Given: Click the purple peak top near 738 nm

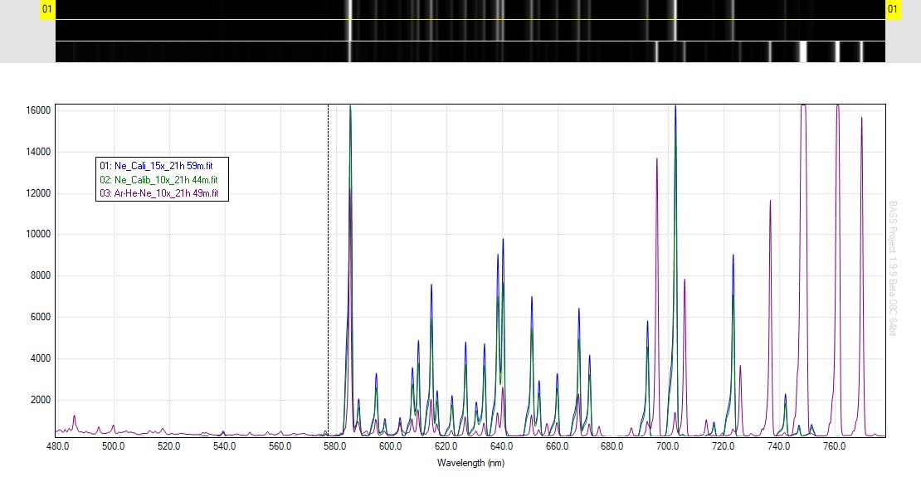Looking at the screenshot, I should 770,202.
